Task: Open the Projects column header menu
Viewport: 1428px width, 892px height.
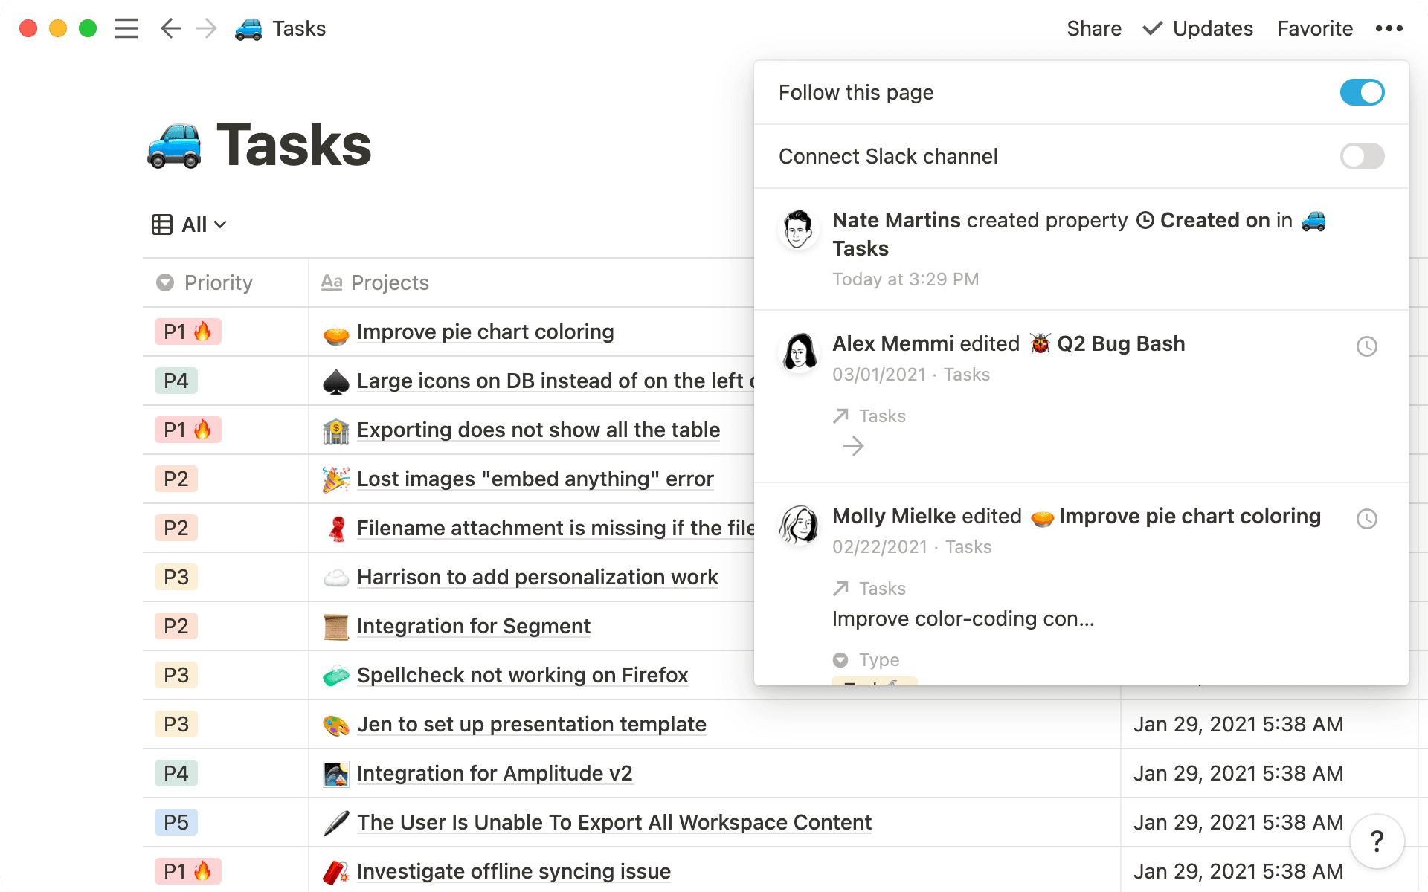Action: click(389, 282)
